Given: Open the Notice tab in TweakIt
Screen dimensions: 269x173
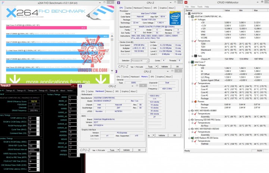Looking at the screenshot, I should click(70, 90).
